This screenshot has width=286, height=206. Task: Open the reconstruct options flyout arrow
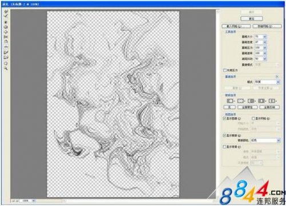tap(277, 76)
